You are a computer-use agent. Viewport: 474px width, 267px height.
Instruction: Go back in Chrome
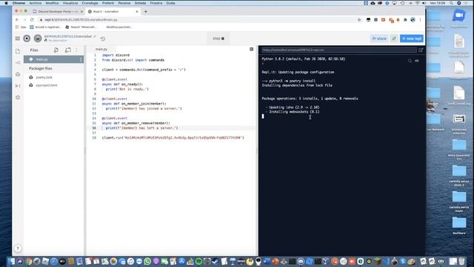point(17,20)
